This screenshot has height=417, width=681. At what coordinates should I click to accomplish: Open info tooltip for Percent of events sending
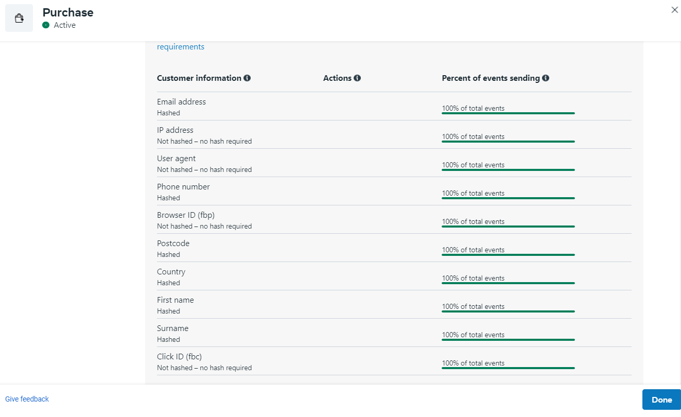coord(546,78)
